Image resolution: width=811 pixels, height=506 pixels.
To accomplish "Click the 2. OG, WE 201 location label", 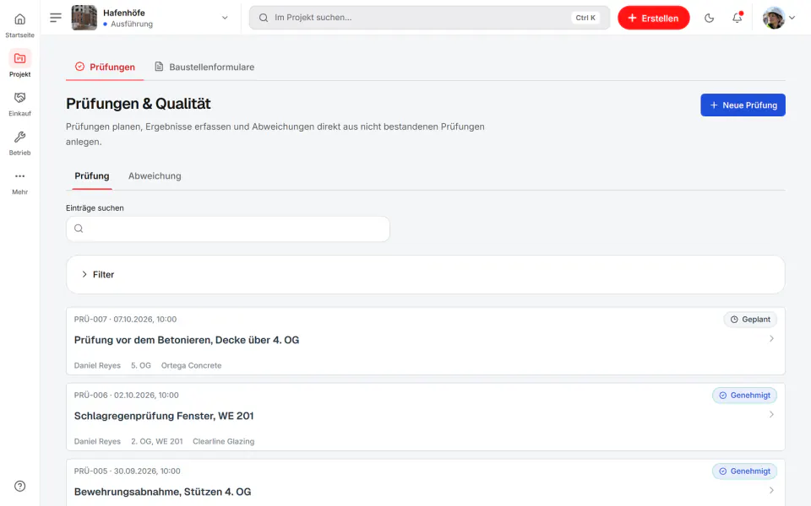I will tap(157, 441).
